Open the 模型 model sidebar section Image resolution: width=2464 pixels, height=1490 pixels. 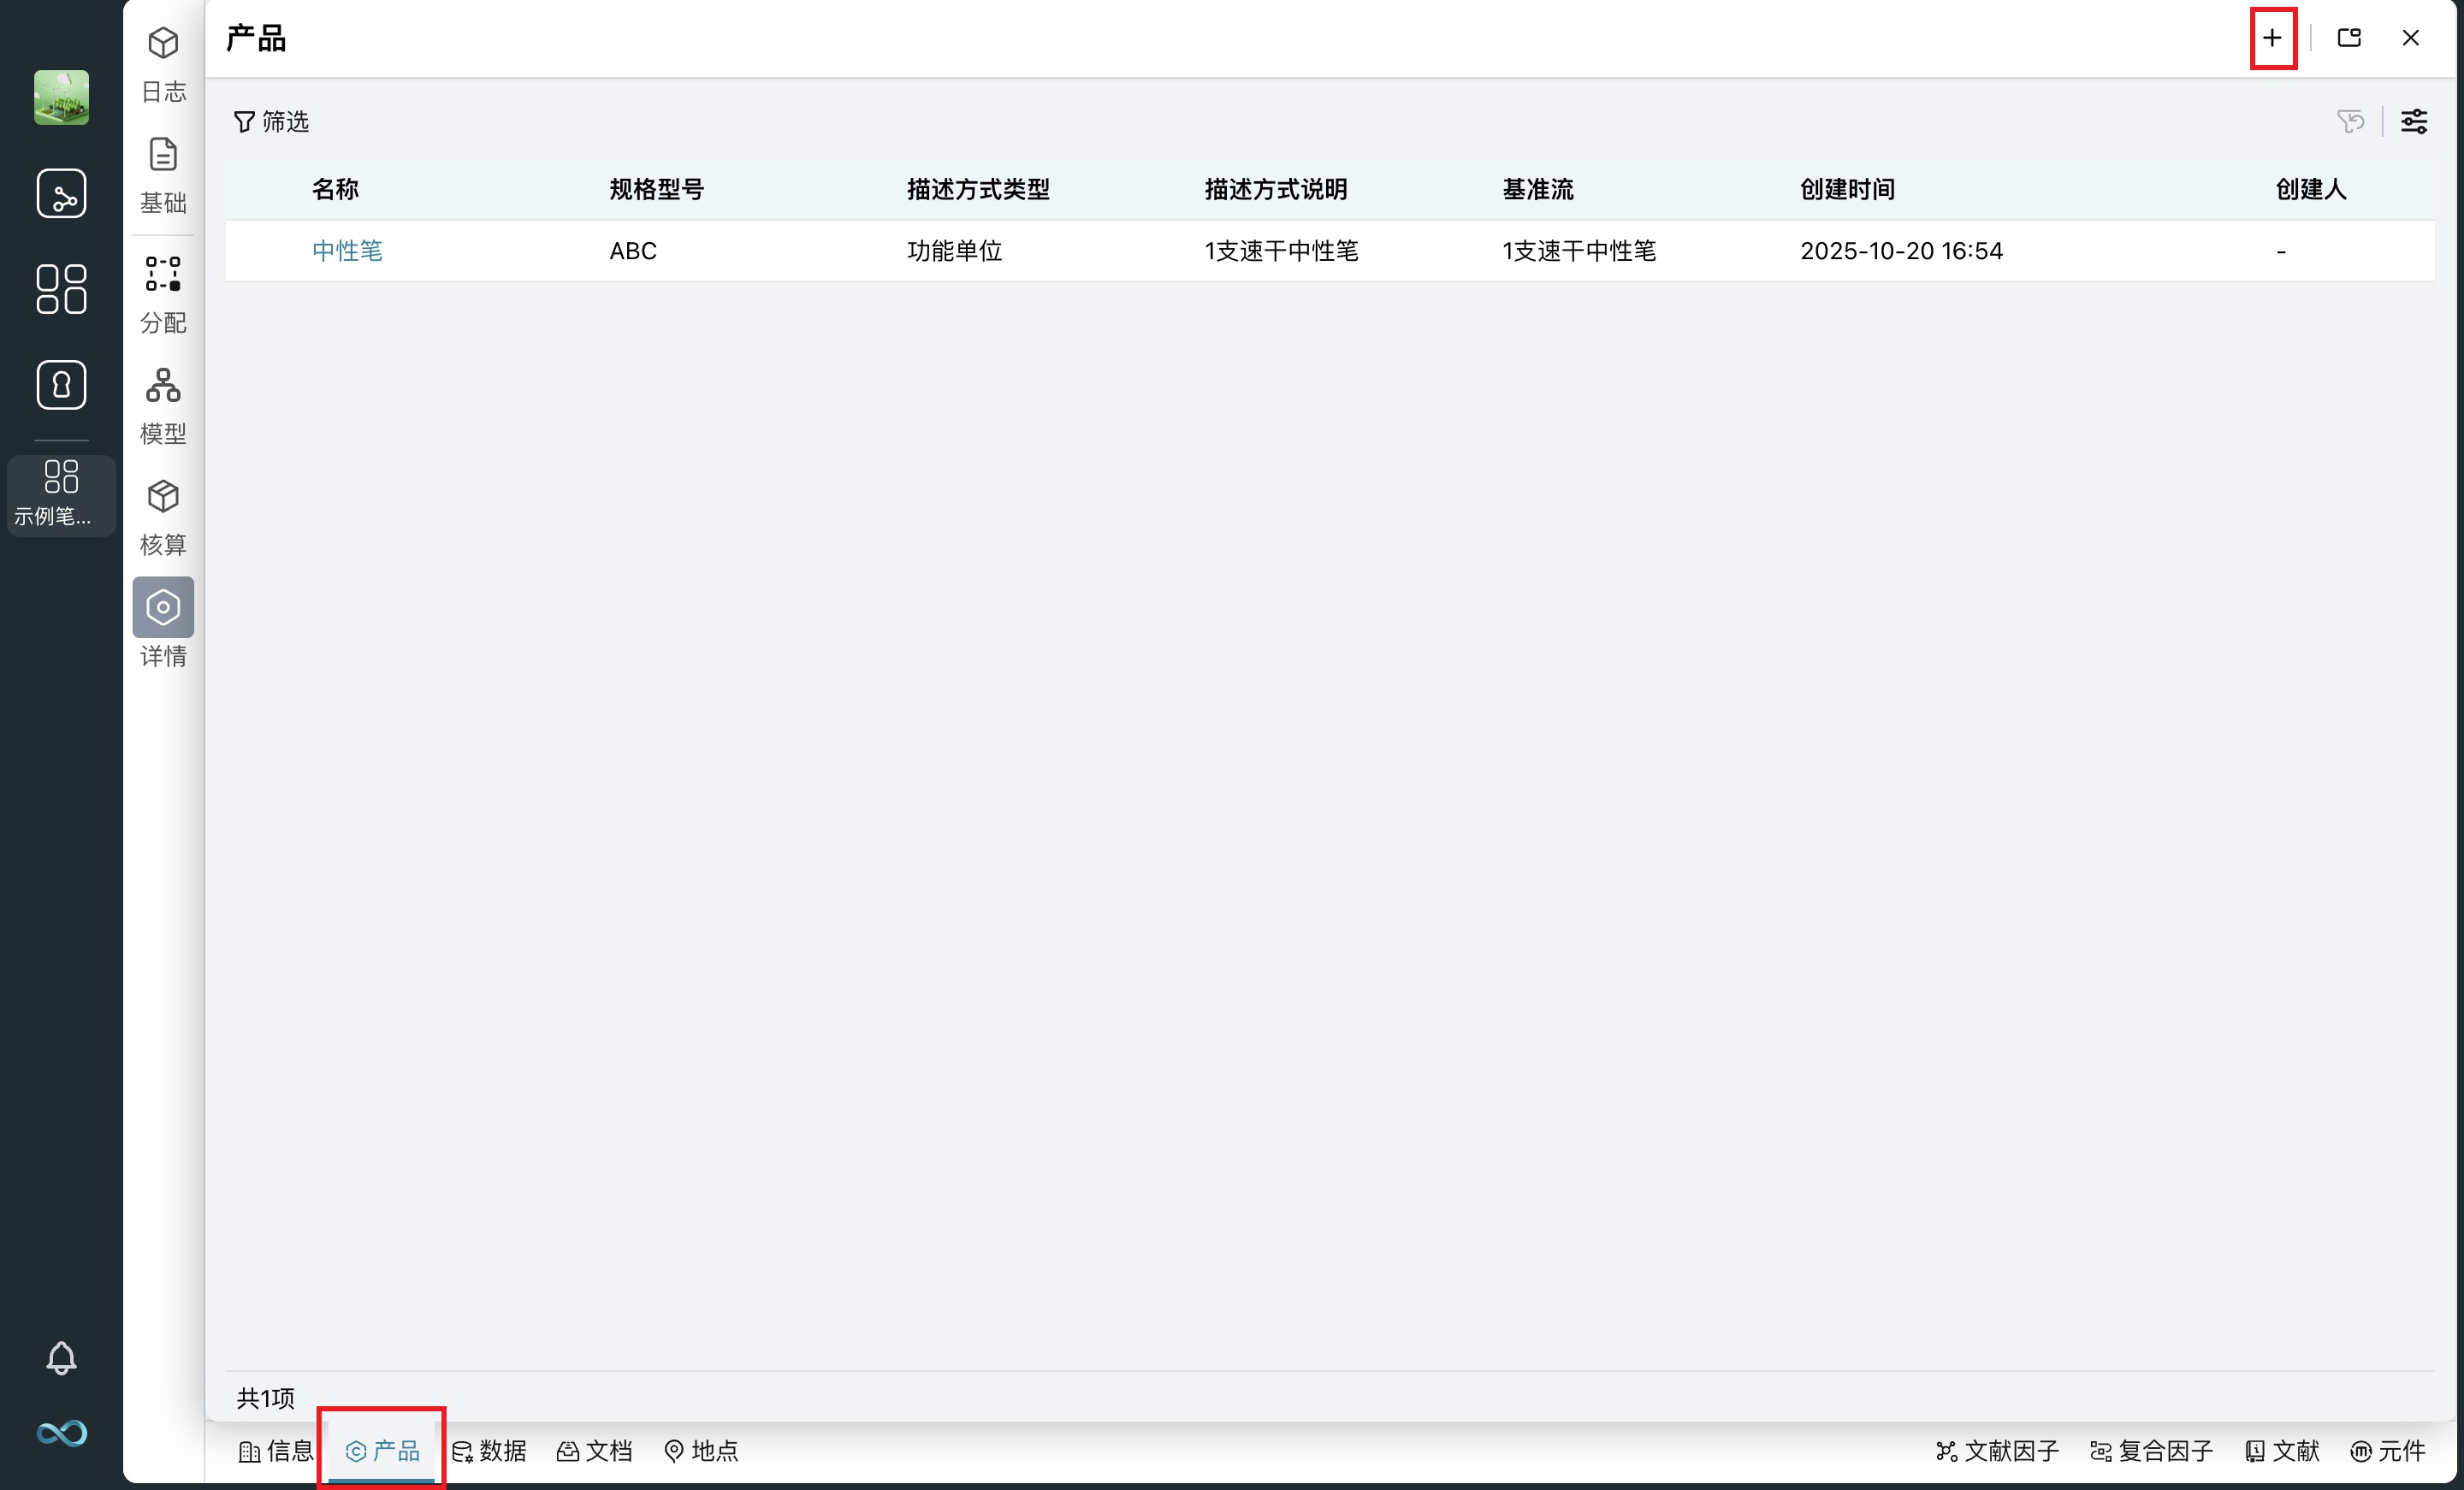[x=163, y=405]
